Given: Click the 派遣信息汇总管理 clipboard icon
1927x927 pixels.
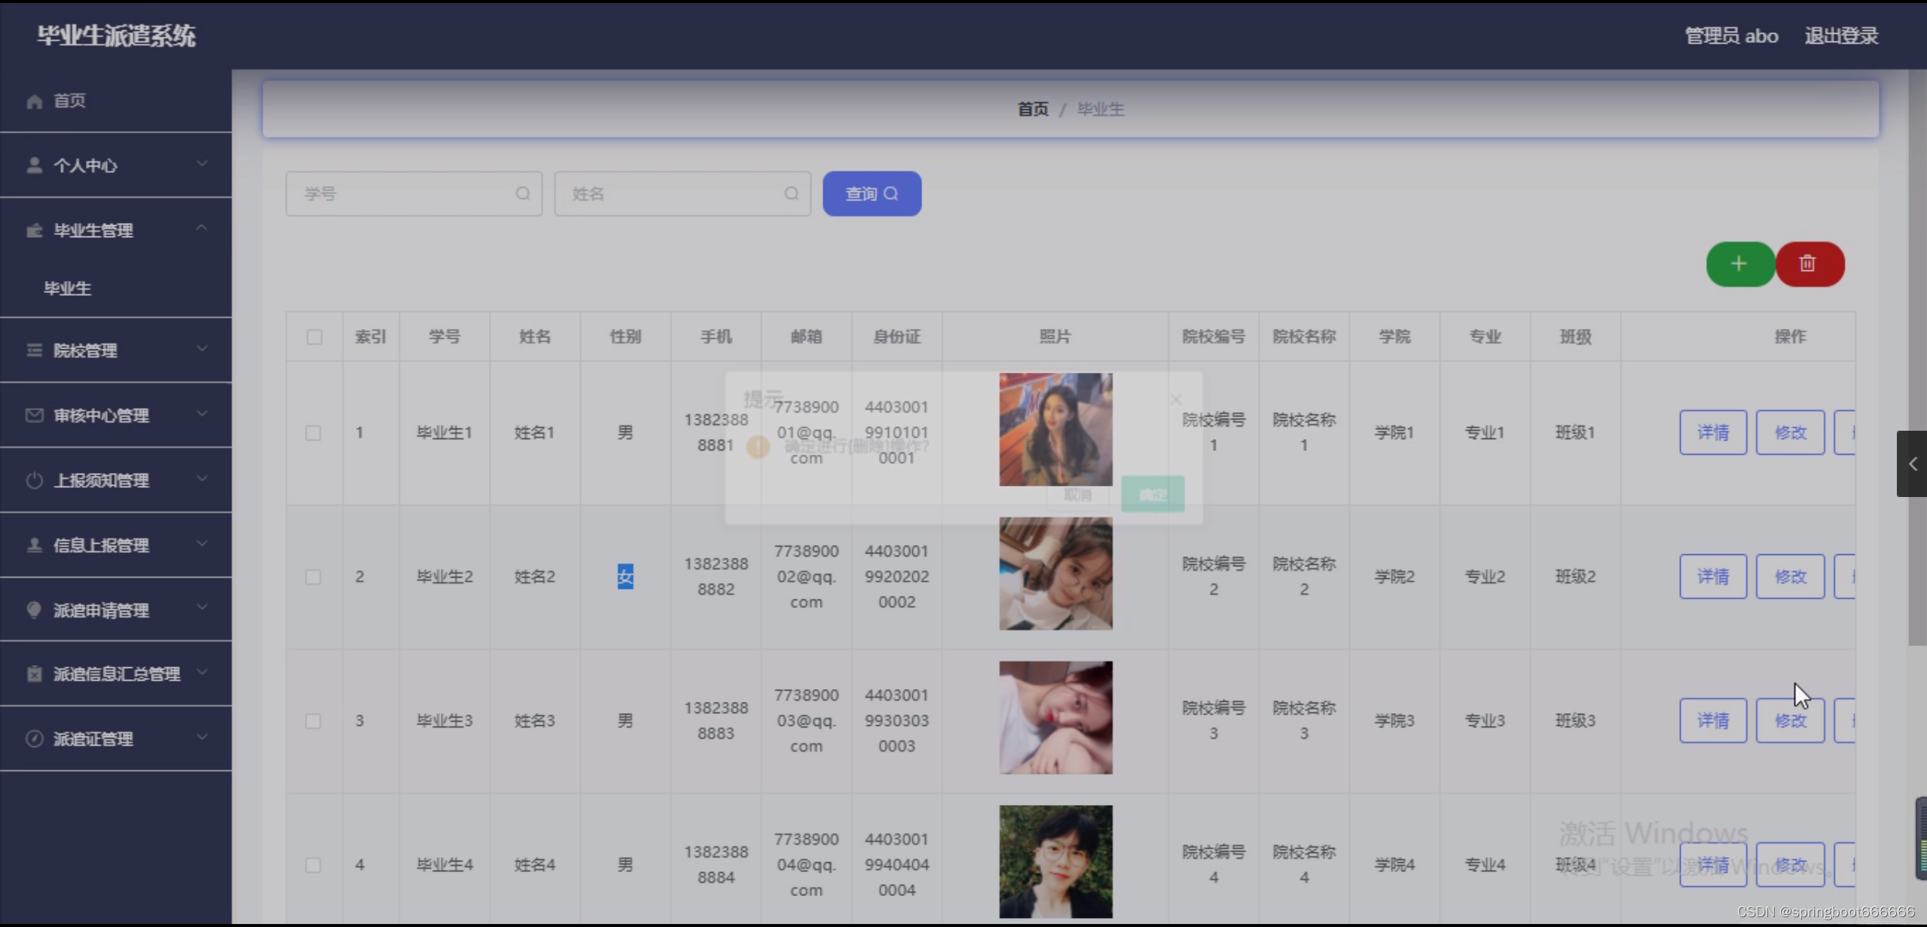Looking at the screenshot, I should [34, 673].
